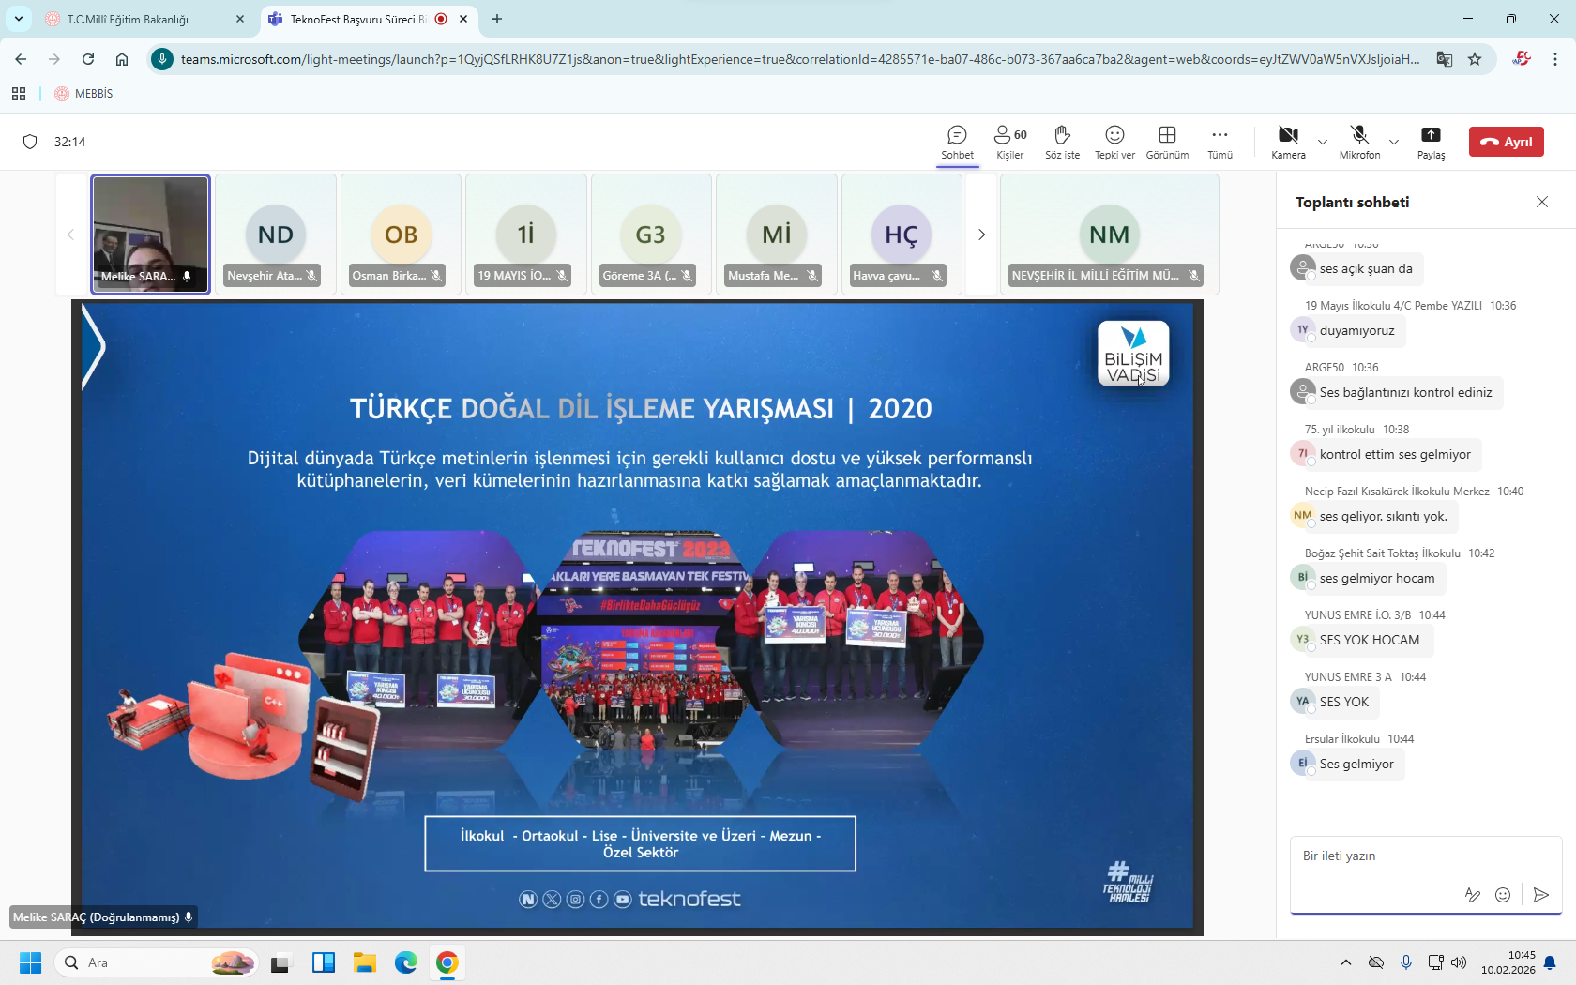Toggle message formatting options in chat
The width and height of the screenshot is (1576, 985).
click(1473, 895)
